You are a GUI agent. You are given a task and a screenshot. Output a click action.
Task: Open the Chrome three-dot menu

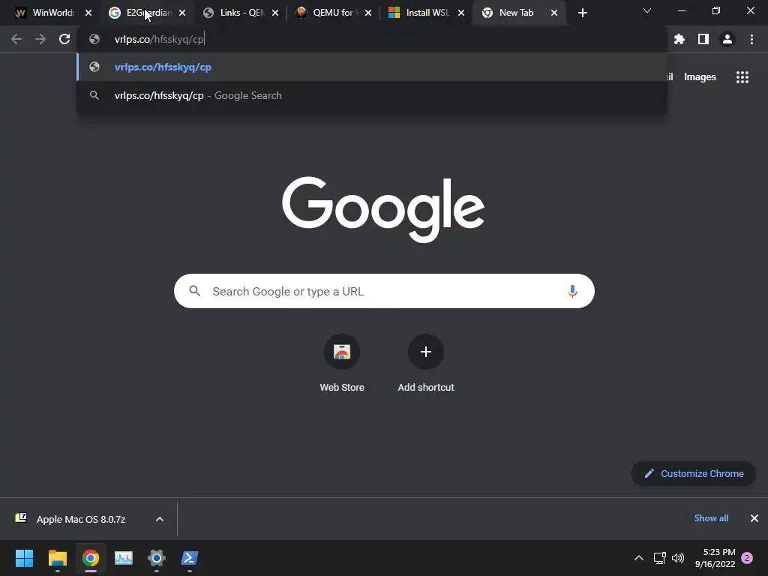point(751,39)
